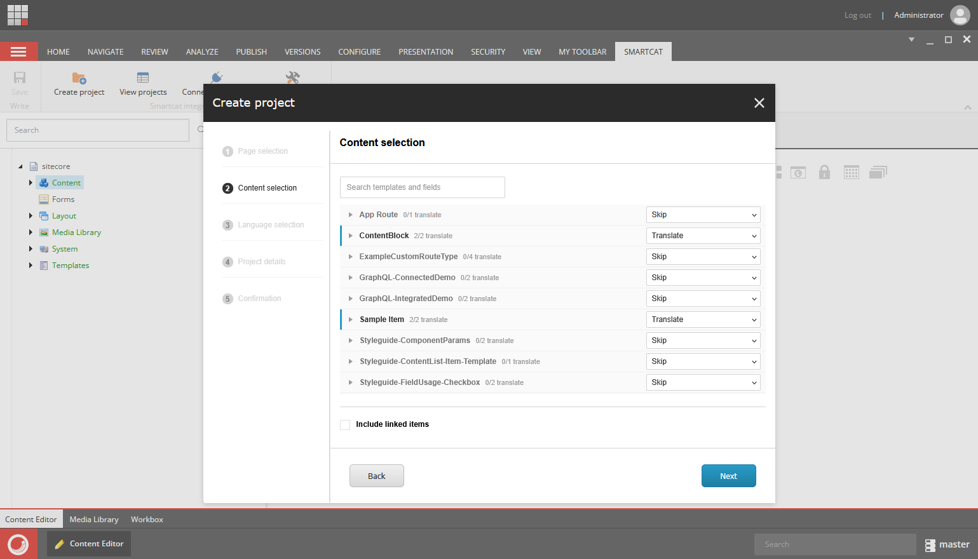Click the Media Library tree icon
Image resolution: width=978 pixels, height=559 pixels.
point(44,232)
